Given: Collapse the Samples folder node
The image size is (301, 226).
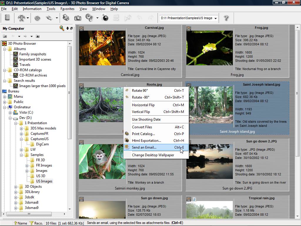Looking at the screenshot, I should (21, 155).
